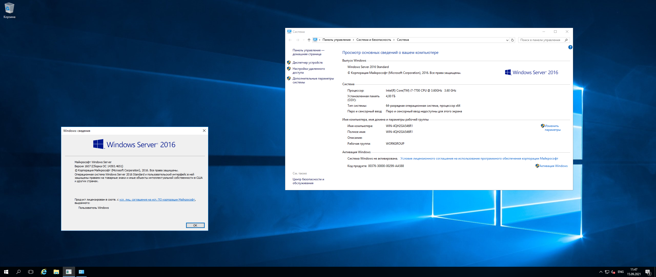This screenshot has height=277, width=656.
Task: Expand the chevron before 'Панель управления' breadcrumb
Action: (320, 40)
